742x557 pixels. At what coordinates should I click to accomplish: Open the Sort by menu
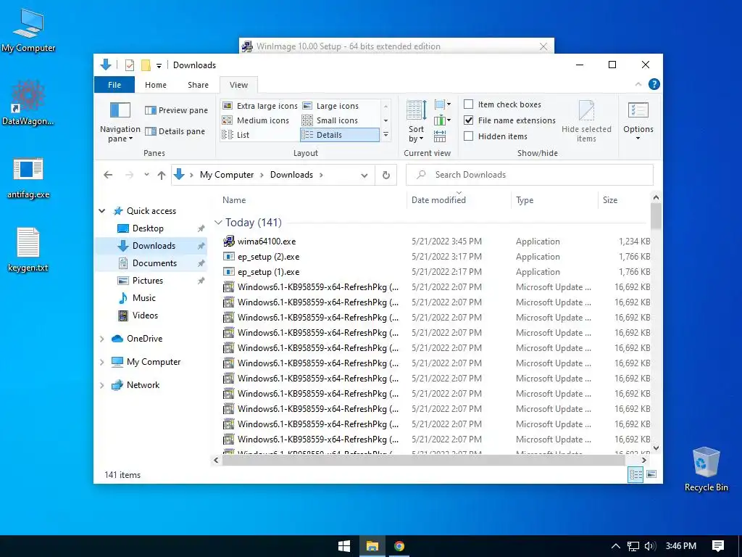point(417,121)
